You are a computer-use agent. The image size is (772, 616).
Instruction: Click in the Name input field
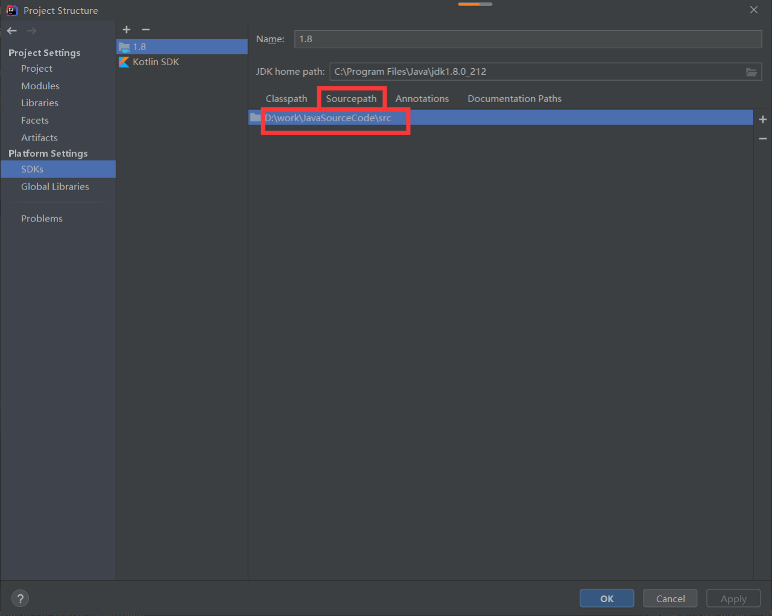[x=528, y=39]
